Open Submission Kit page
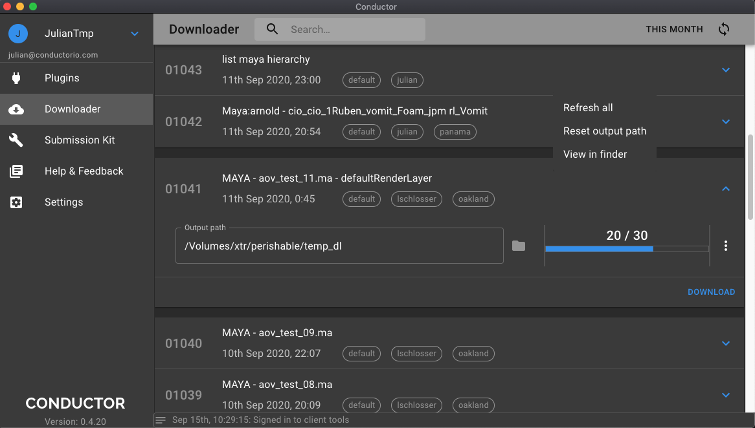 [76, 140]
